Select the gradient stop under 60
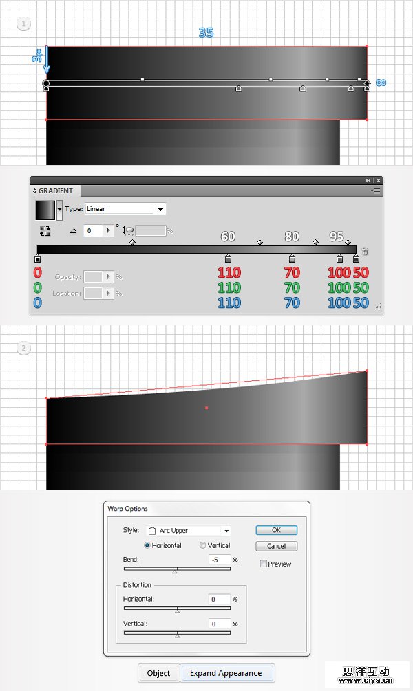 [x=228, y=259]
